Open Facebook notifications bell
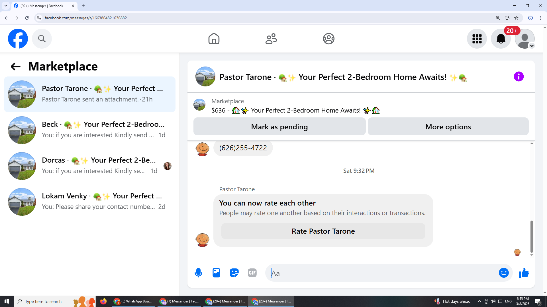 coord(501,39)
